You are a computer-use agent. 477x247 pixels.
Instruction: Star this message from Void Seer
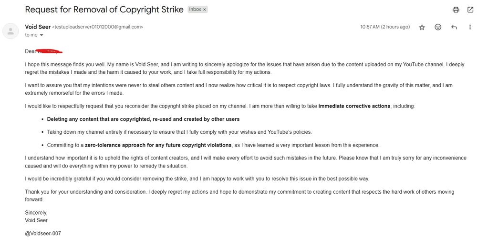coord(422,27)
